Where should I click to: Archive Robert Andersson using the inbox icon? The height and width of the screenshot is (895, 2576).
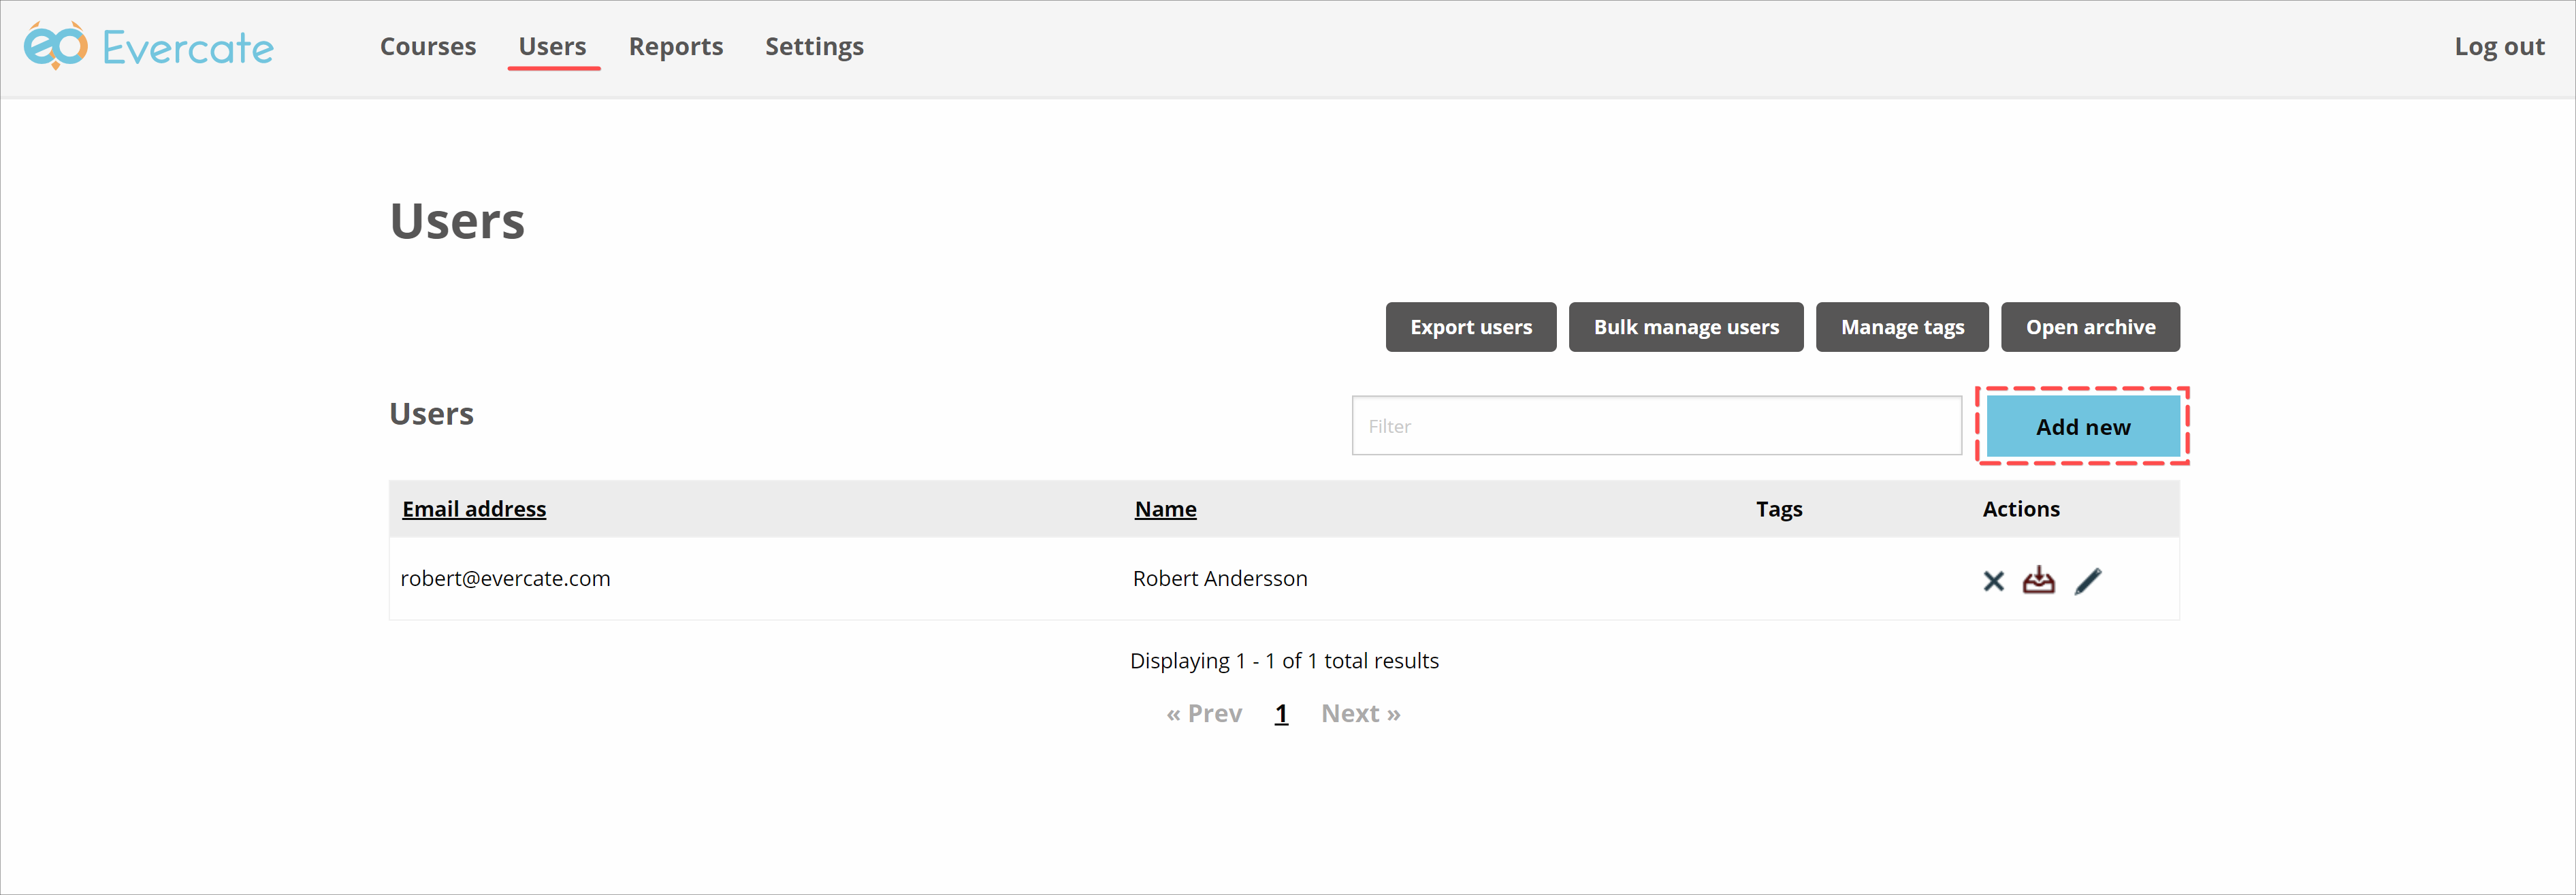coord(2038,581)
